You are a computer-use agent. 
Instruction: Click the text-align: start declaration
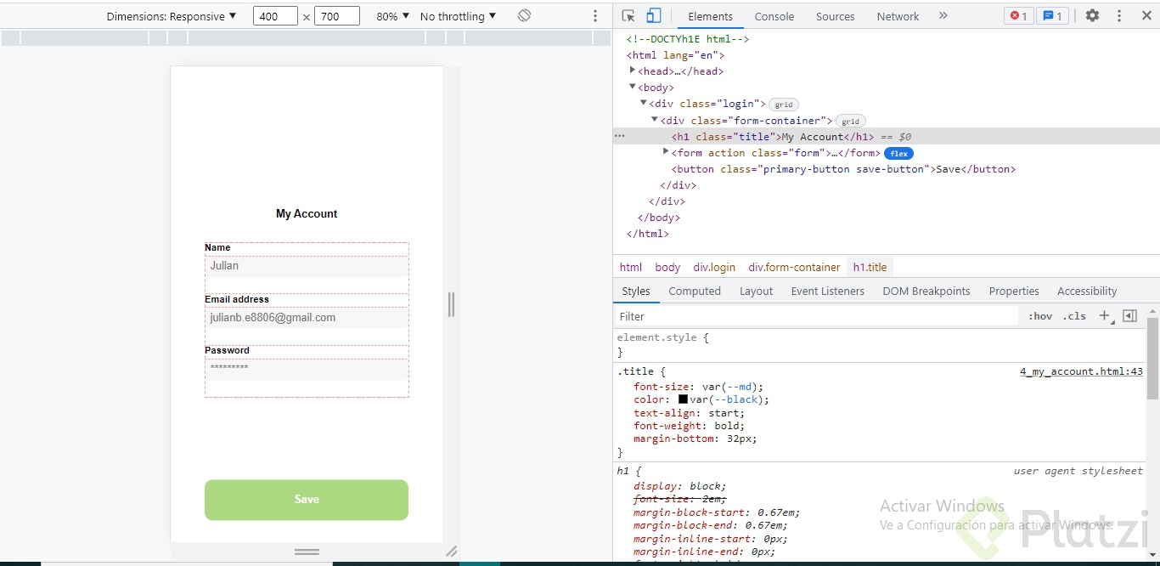coord(689,413)
